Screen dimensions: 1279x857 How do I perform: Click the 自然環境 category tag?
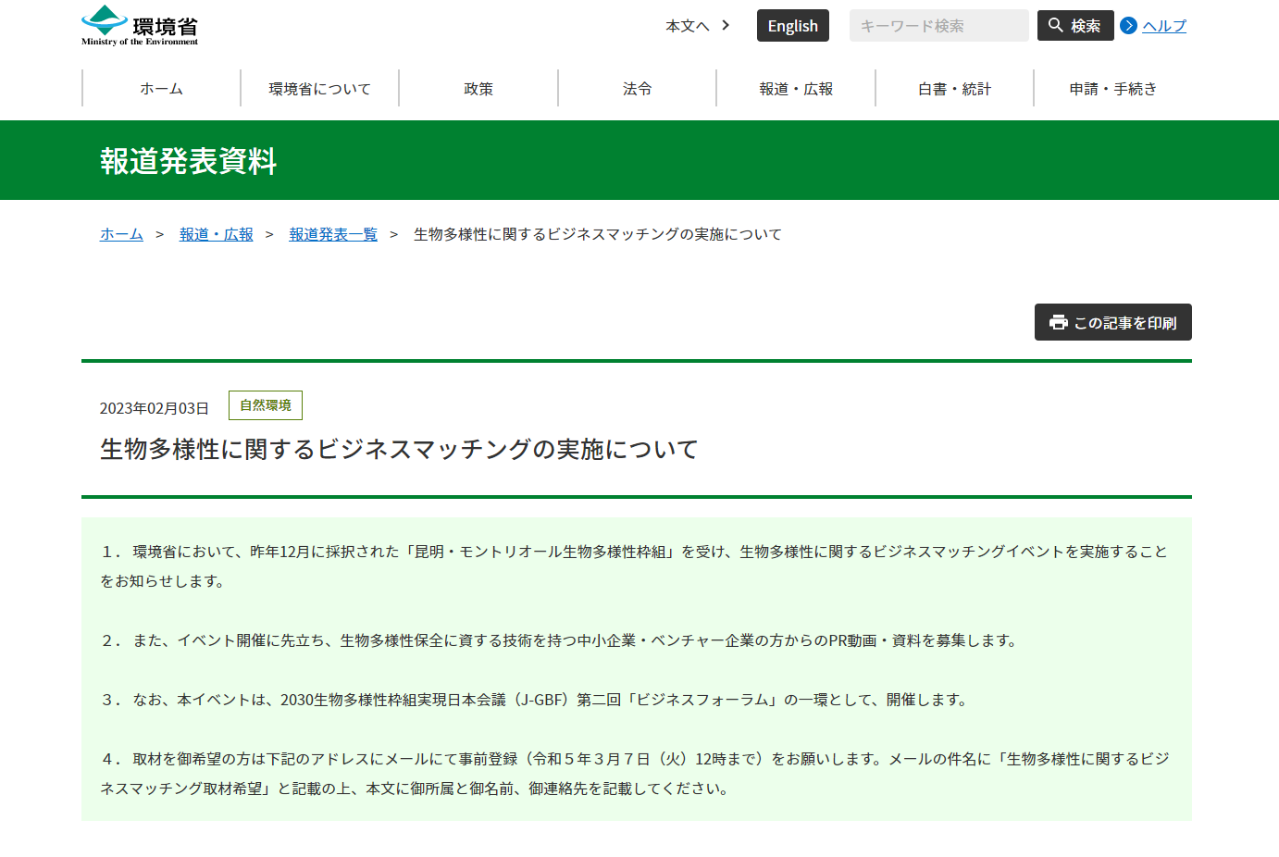click(x=266, y=405)
